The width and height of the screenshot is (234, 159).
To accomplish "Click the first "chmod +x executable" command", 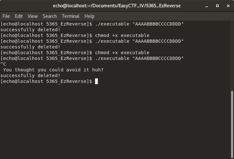I will [x=122, y=35].
